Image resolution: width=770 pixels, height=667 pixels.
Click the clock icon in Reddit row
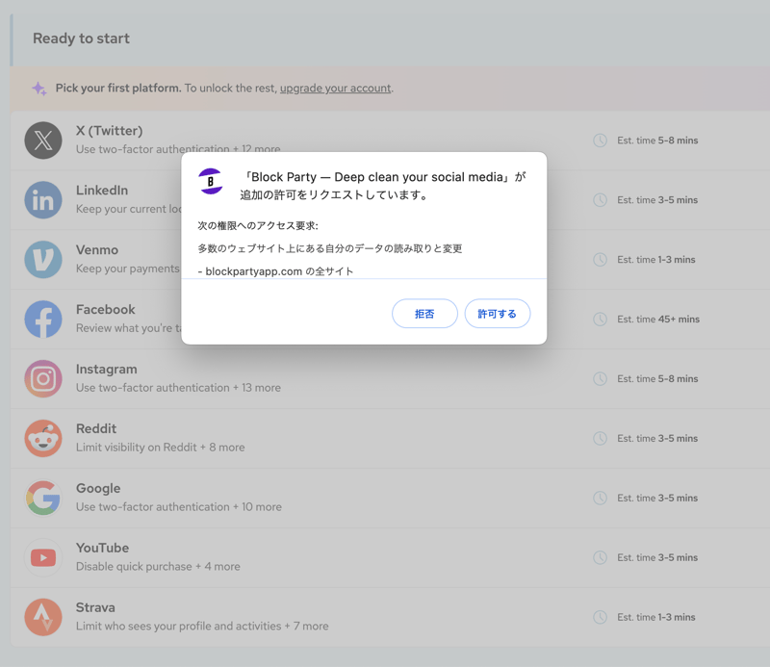tap(600, 438)
